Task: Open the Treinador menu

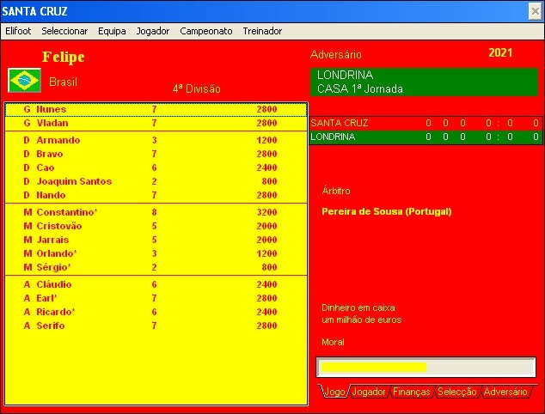Action: 262,31
